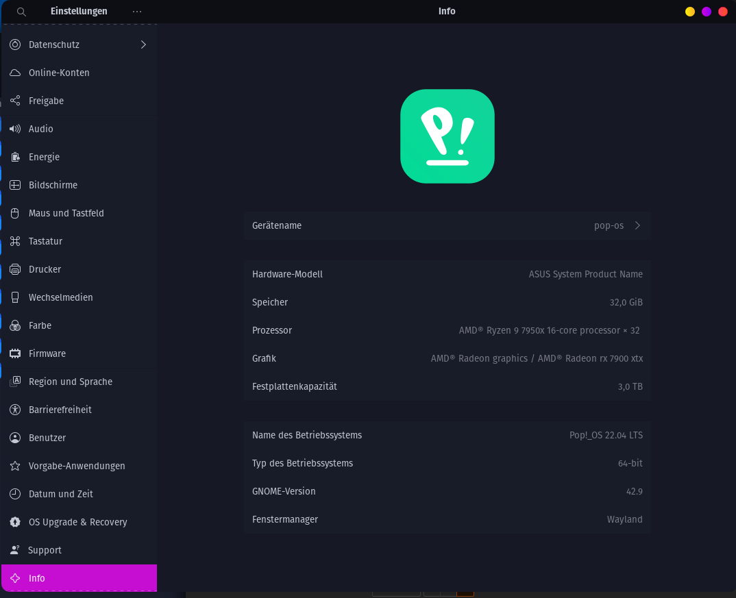Screen dimensions: 736x598
Task: Select the highlighted Info entry
Action: coord(79,578)
